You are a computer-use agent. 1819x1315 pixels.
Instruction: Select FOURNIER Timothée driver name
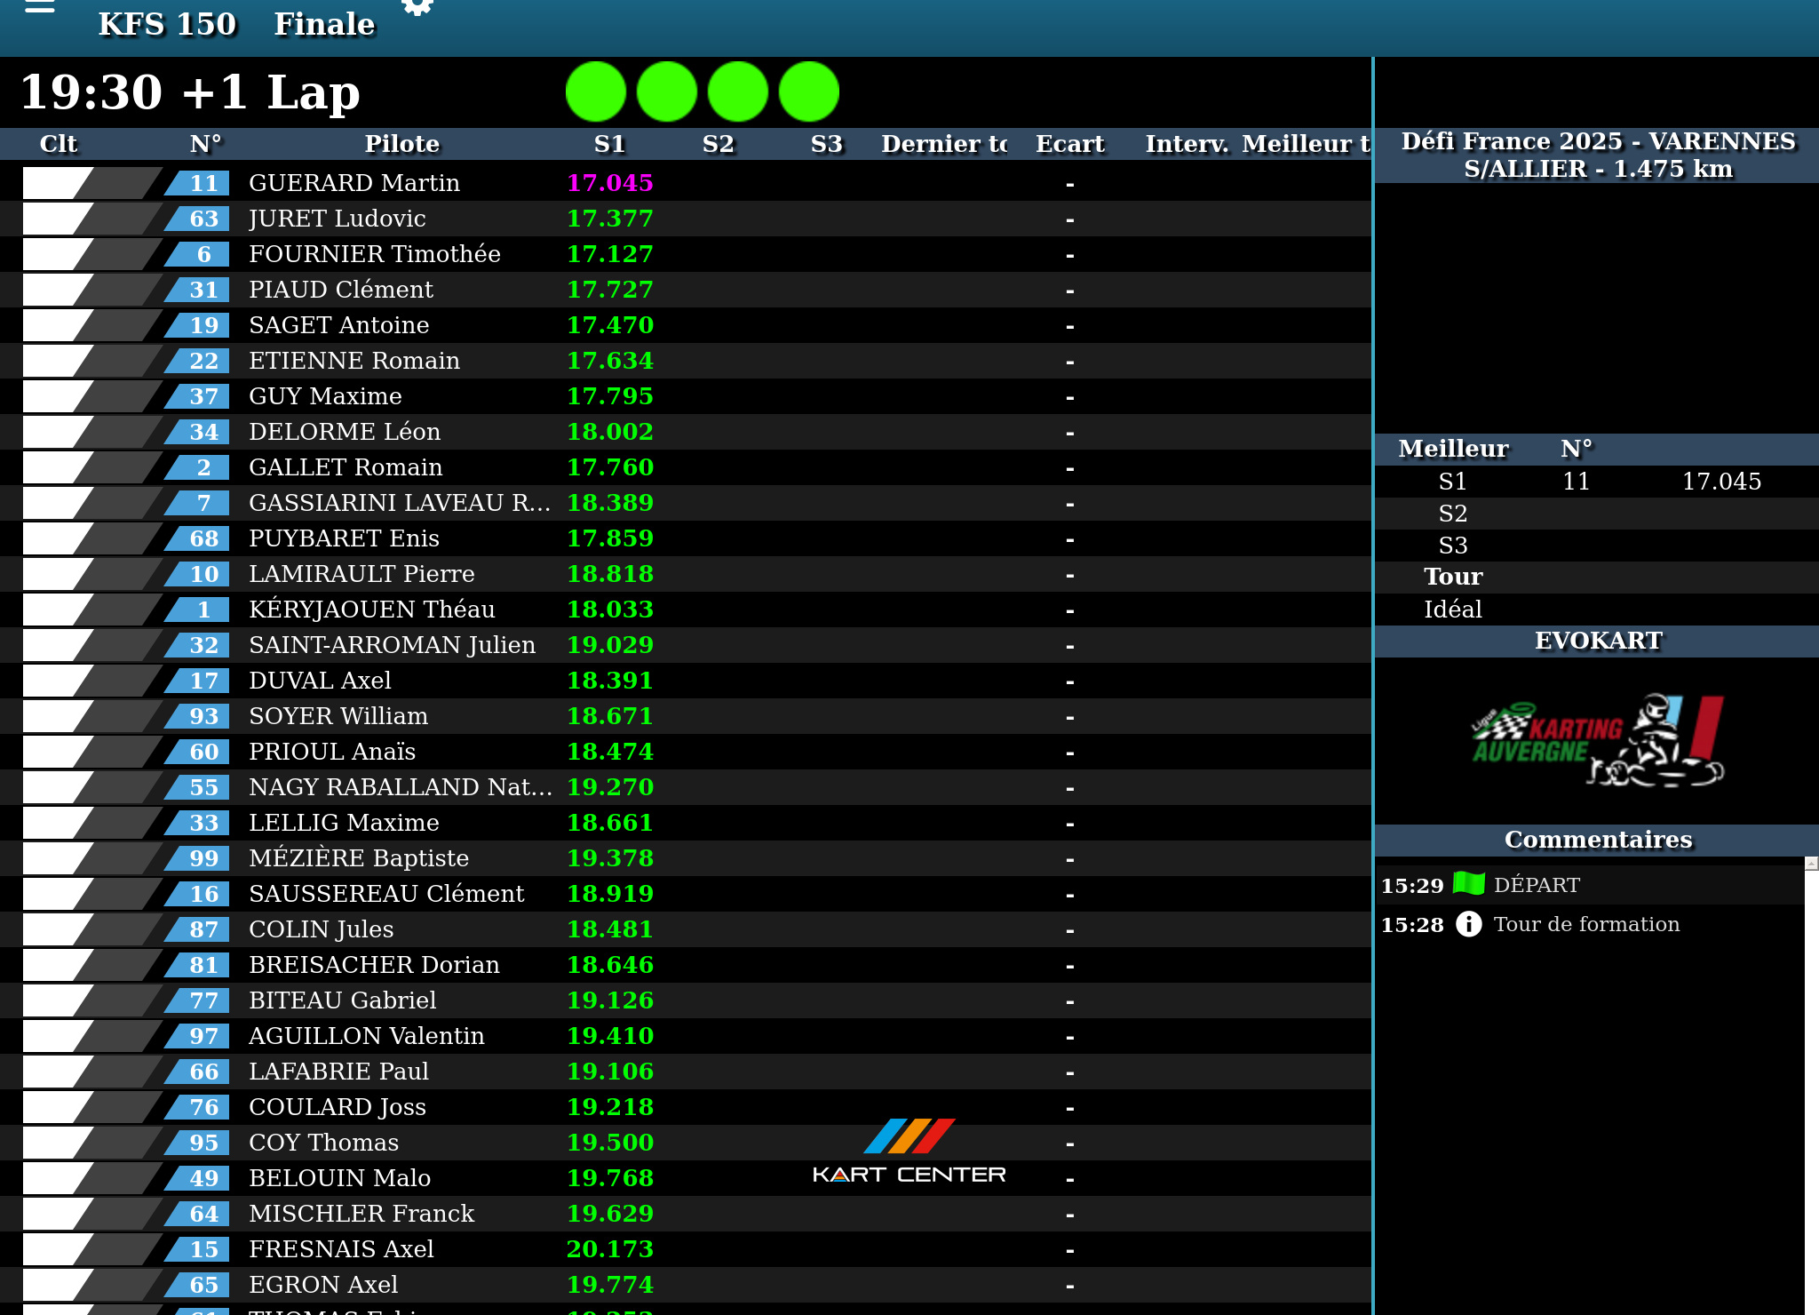[x=374, y=254]
